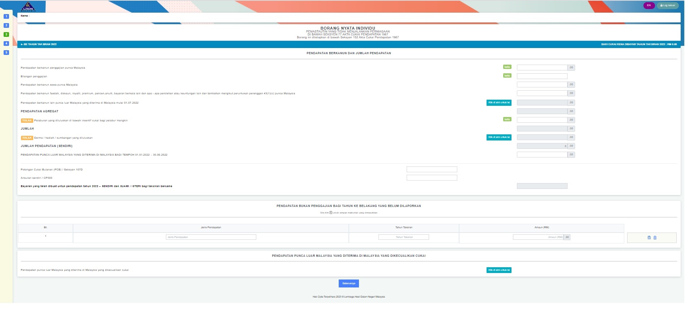
Task: Select the green step 3 in sidebar
Action: 6,34
